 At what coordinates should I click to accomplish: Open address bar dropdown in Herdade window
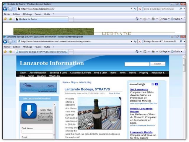point(131,9)
